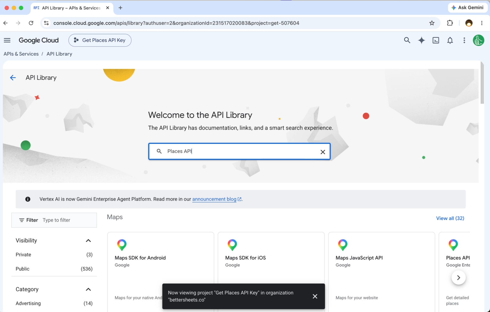Select the API Library browser tab

(72, 8)
